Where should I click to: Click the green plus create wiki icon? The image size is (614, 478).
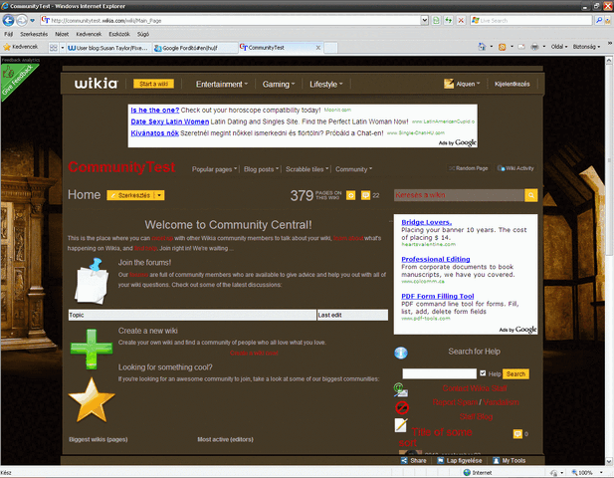pos(92,350)
